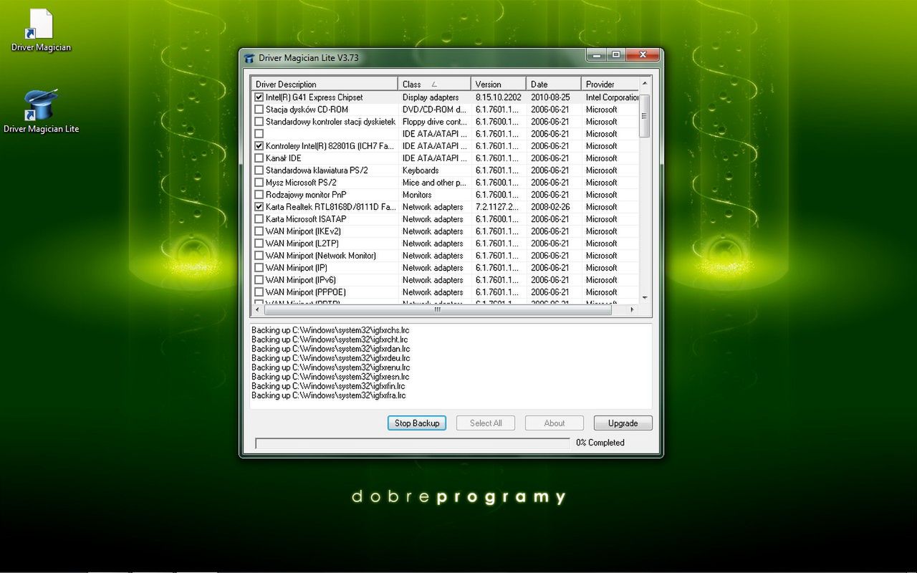Image resolution: width=917 pixels, height=573 pixels.
Task: Sort by the Date column header
Action: pos(554,84)
